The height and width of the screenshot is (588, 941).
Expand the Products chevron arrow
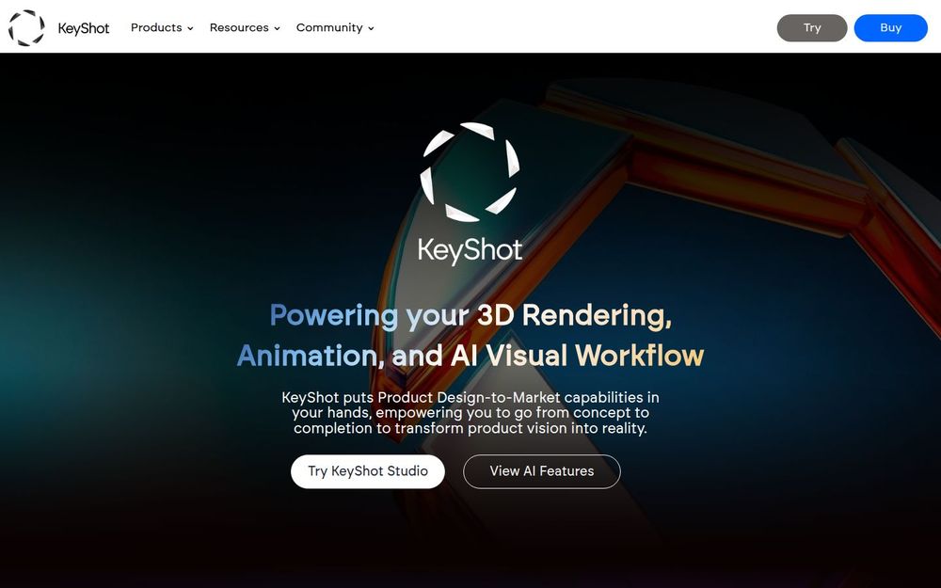tap(190, 28)
